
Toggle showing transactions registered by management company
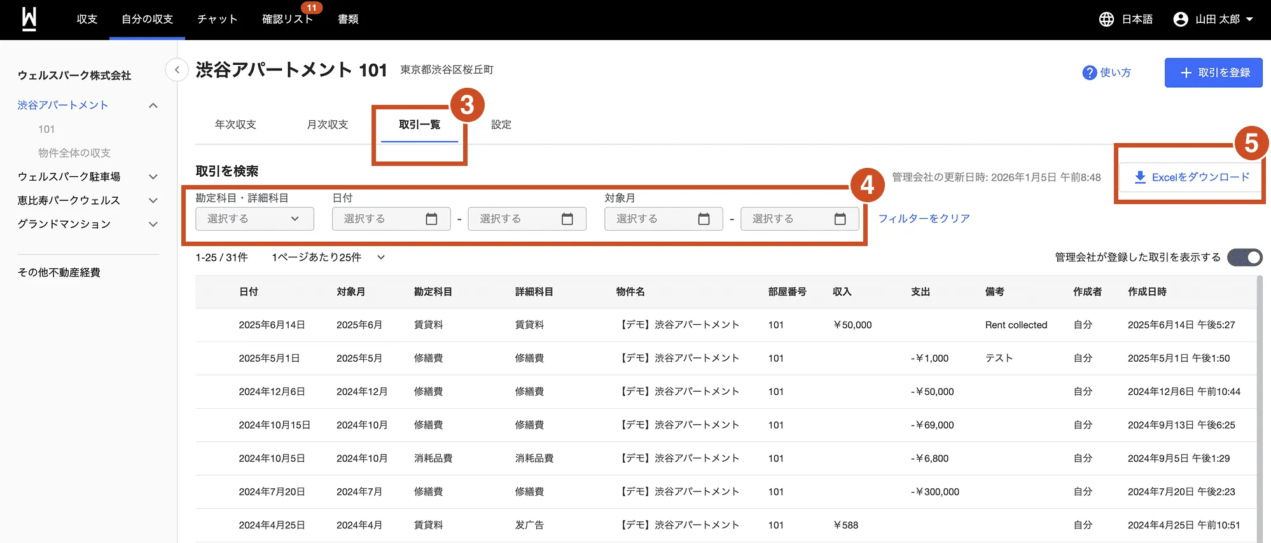pos(1244,257)
